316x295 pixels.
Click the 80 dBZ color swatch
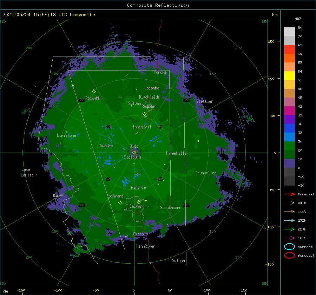289,32
